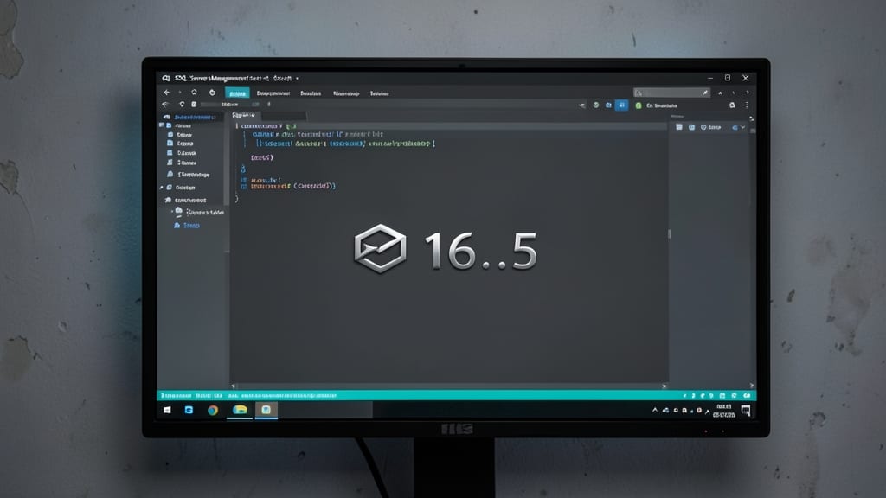Click the status text in the teal status bar
Screen dimensions: 886x498
pos(248,396)
